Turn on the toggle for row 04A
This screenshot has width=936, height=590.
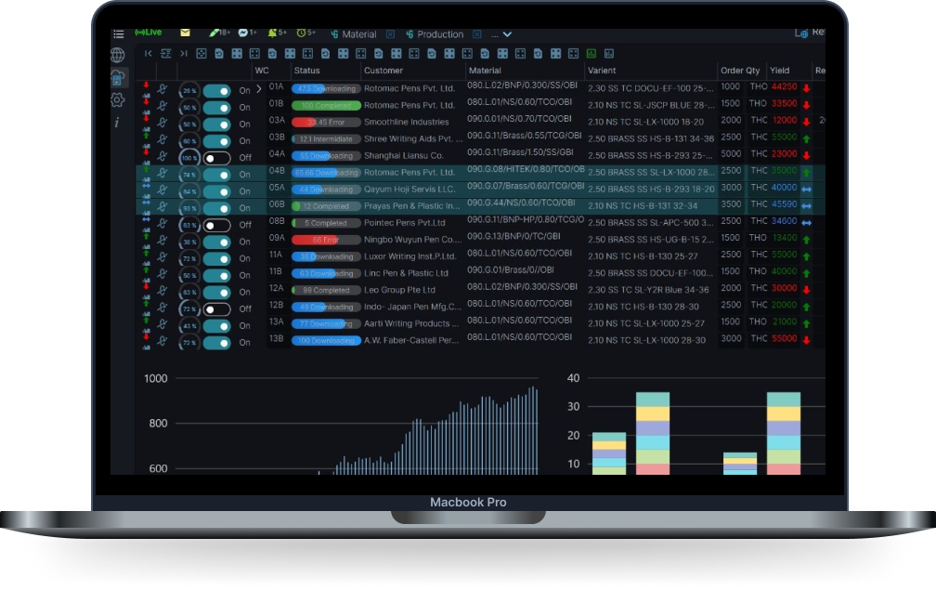pos(216,158)
